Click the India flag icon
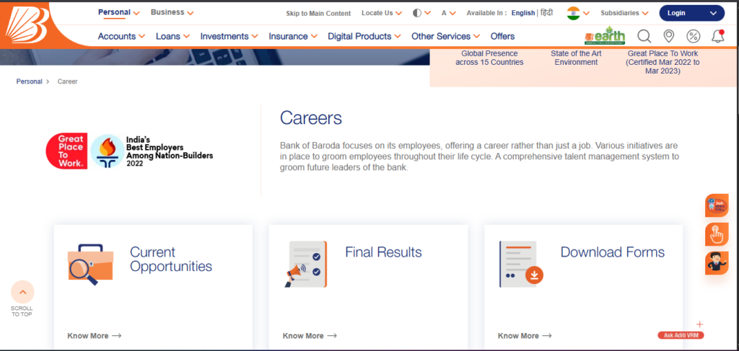Screen dimensions: 739x351 pos(573,13)
